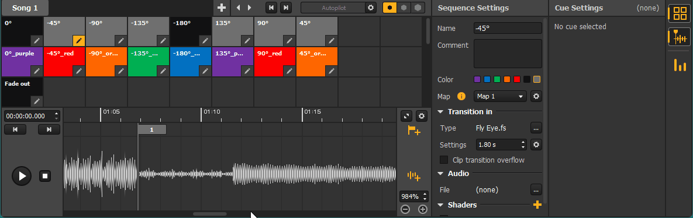Image resolution: width=693 pixels, height=218 pixels.
Task: Open timeline settings gear
Action: (x=422, y=116)
